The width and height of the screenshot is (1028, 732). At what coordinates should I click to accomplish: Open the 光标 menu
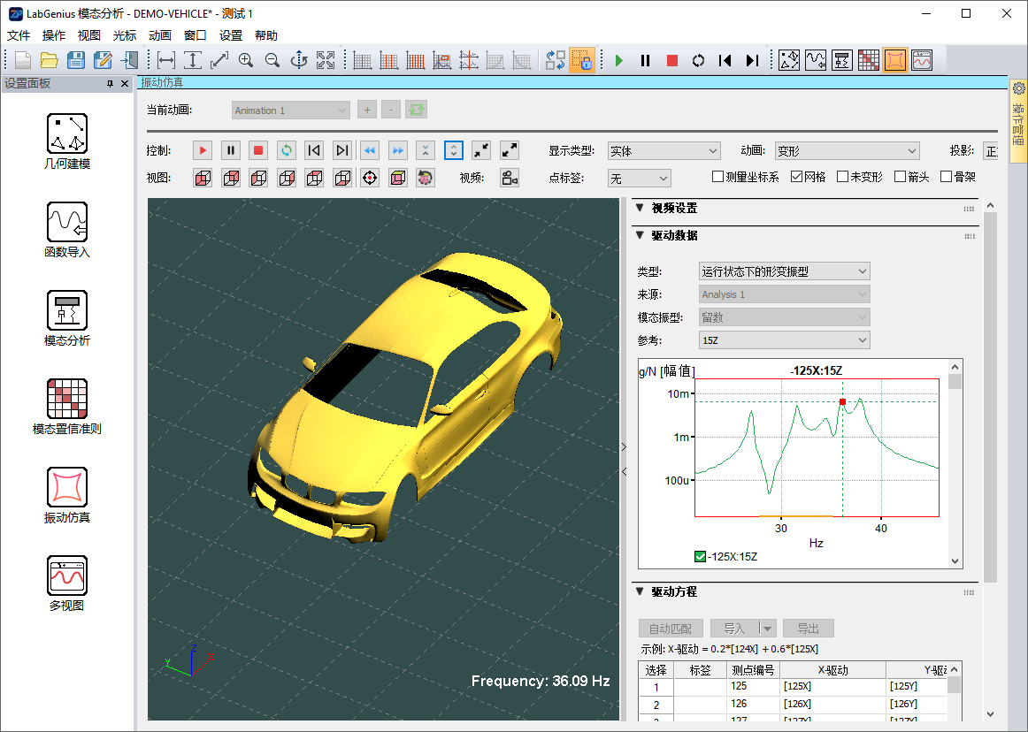(125, 35)
